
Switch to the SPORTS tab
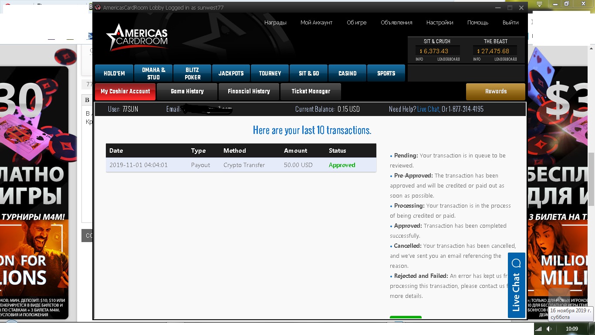coord(386,73)
